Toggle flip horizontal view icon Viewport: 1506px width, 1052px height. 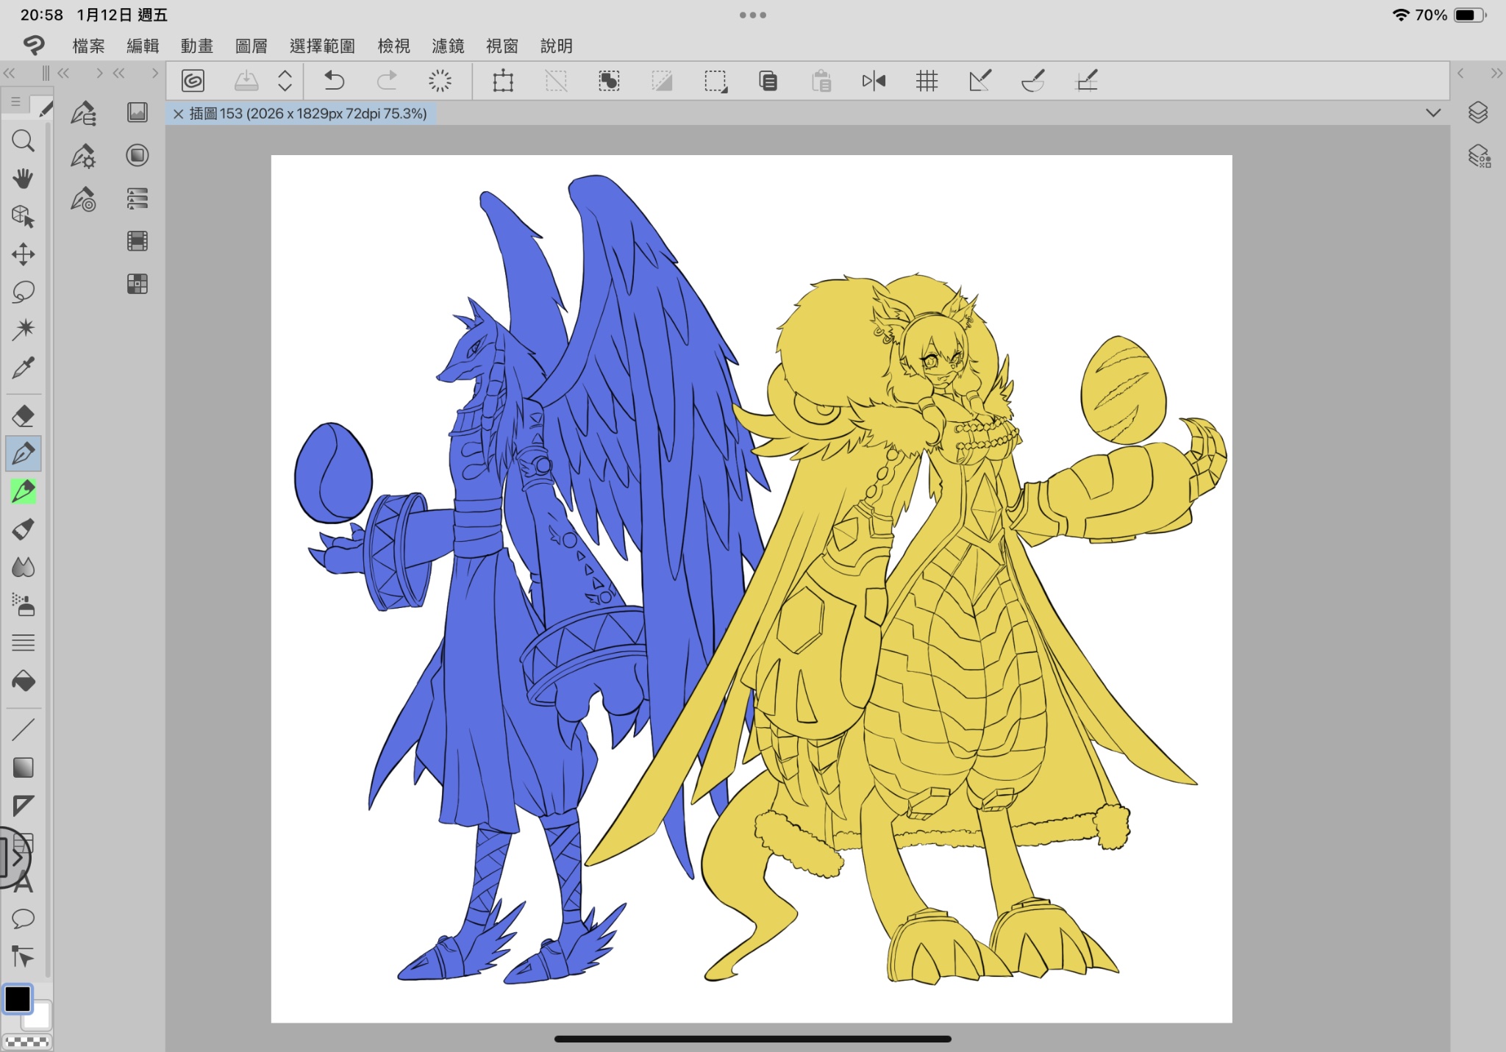[874, 81]
